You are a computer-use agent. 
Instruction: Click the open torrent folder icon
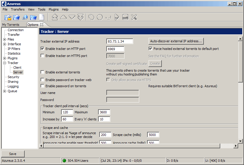[x=16, y=17]
